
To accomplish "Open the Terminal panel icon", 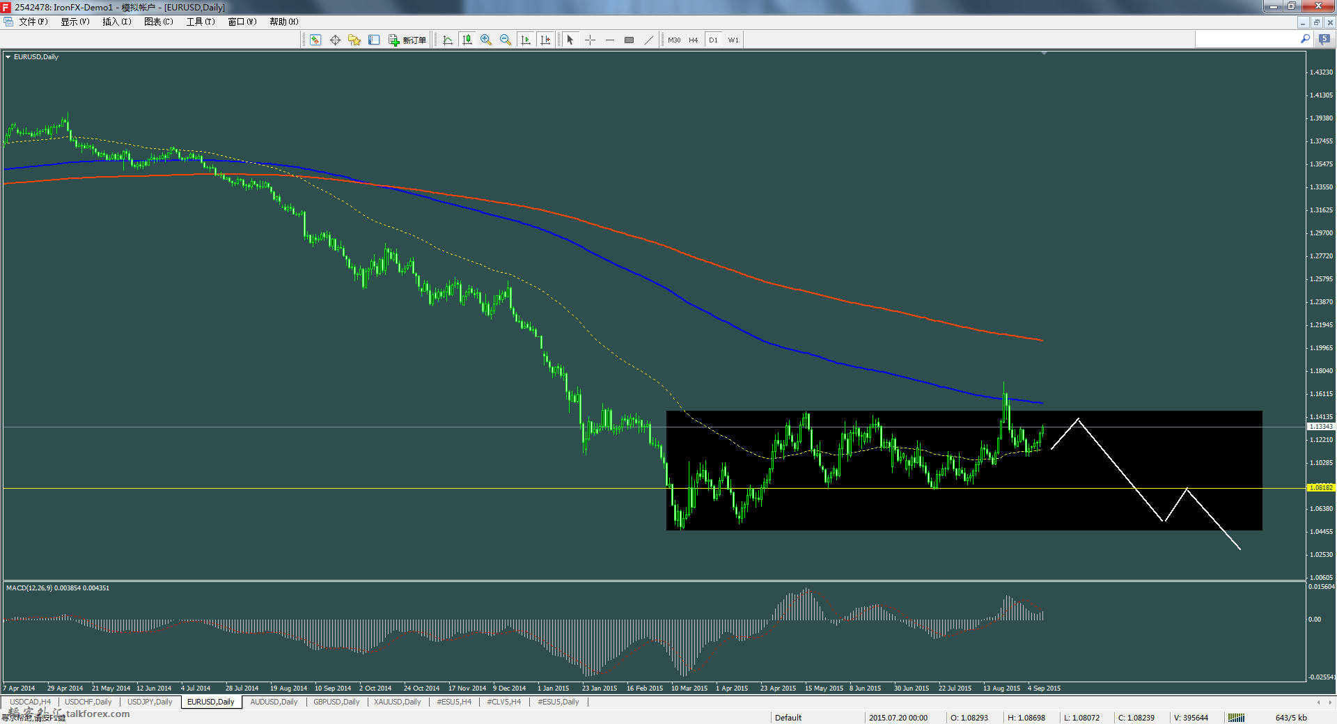I will pos(374,40).
